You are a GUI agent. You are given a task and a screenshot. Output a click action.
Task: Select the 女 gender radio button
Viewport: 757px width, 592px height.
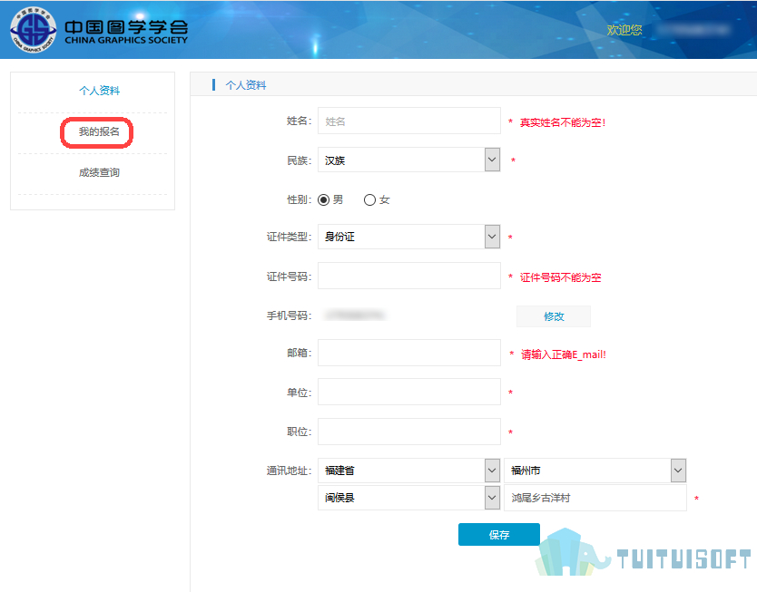369,199
